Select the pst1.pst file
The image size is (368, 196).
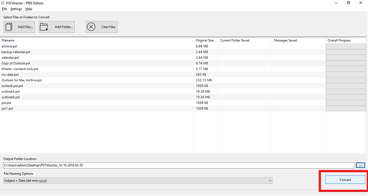7,109
